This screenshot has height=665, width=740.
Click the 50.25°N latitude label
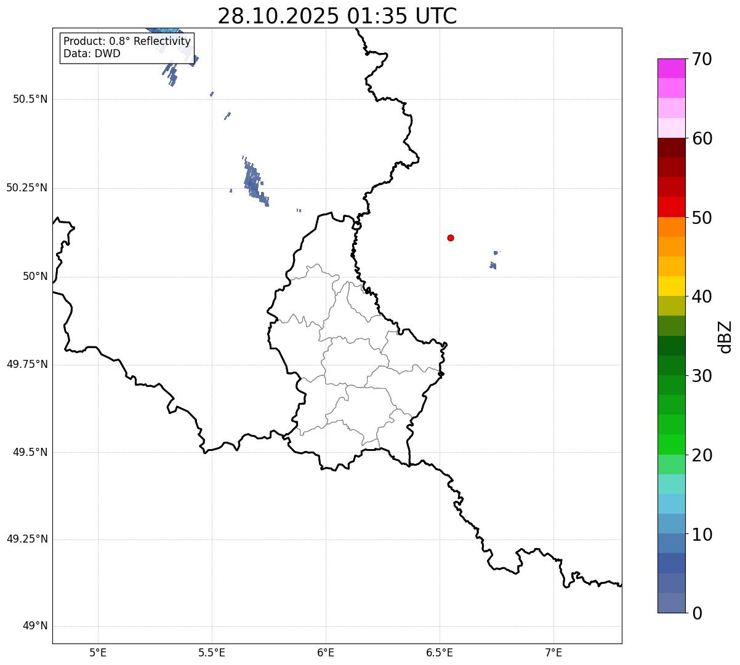click(27, 188)
